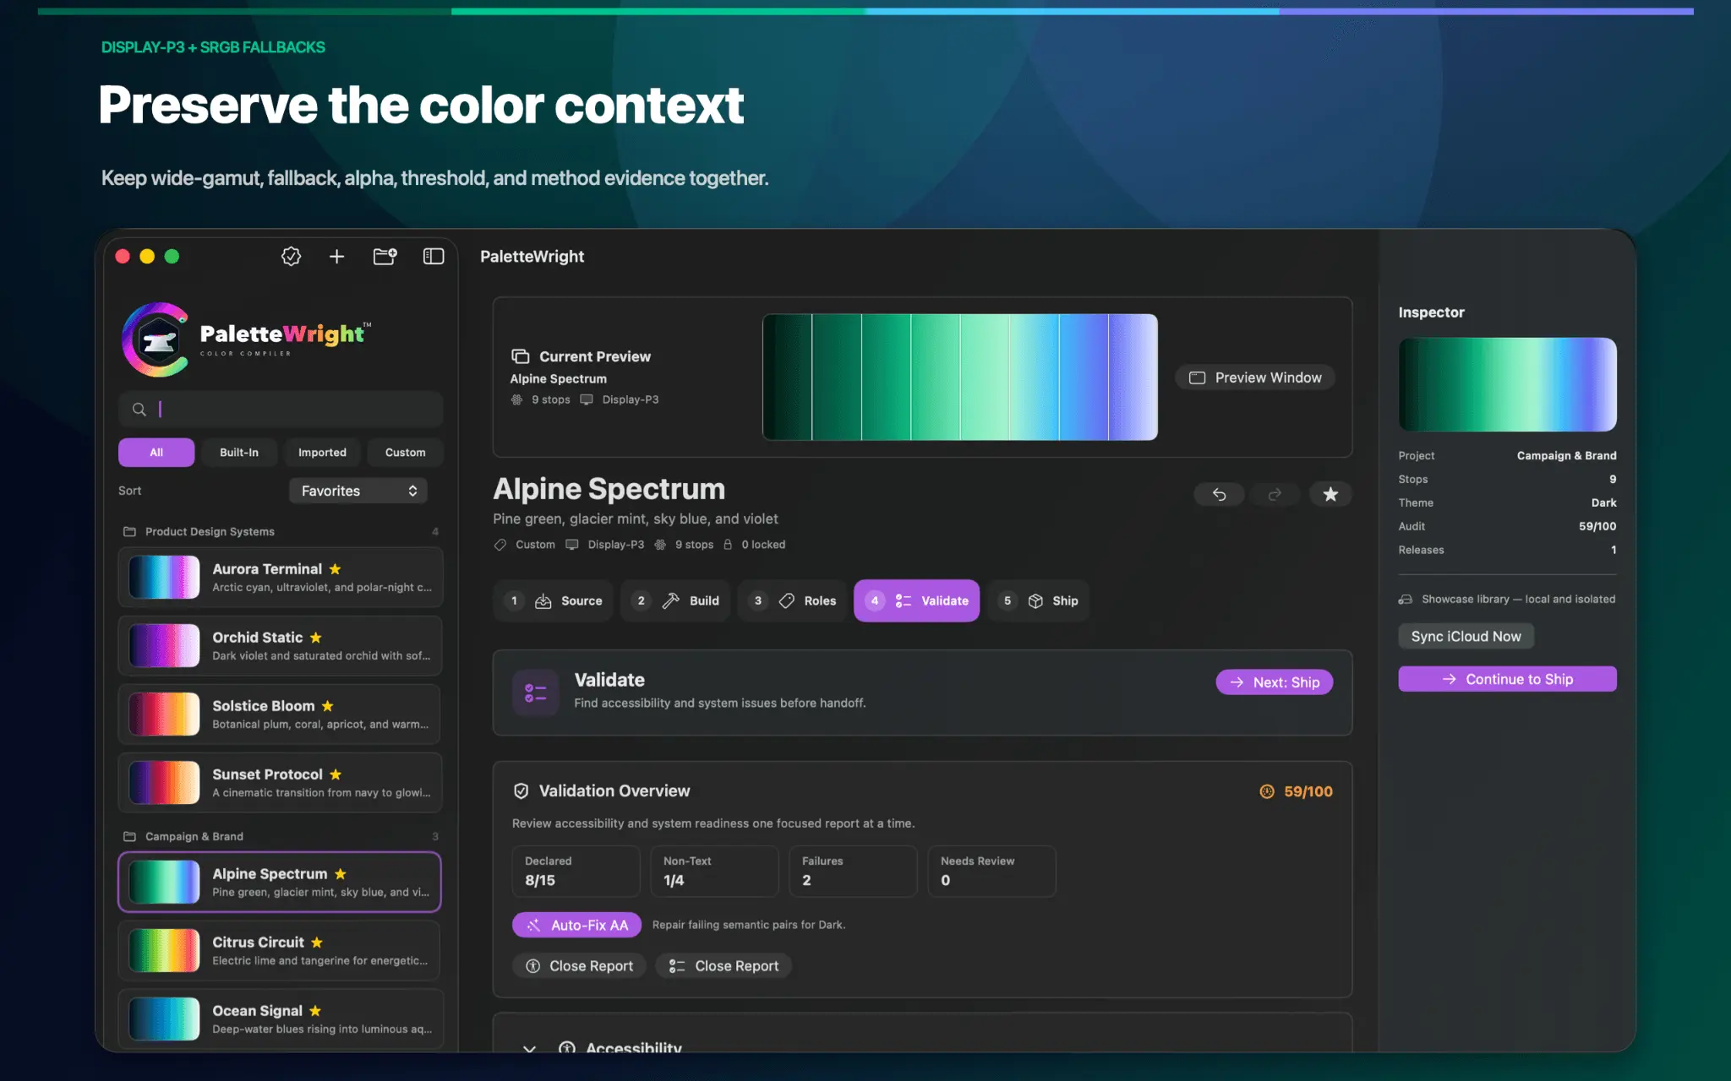Click the showcase library cloud icon in the Inspector
Image resolution: width=1731 pixels, height=1081 pixels.
pos(1406,599)
